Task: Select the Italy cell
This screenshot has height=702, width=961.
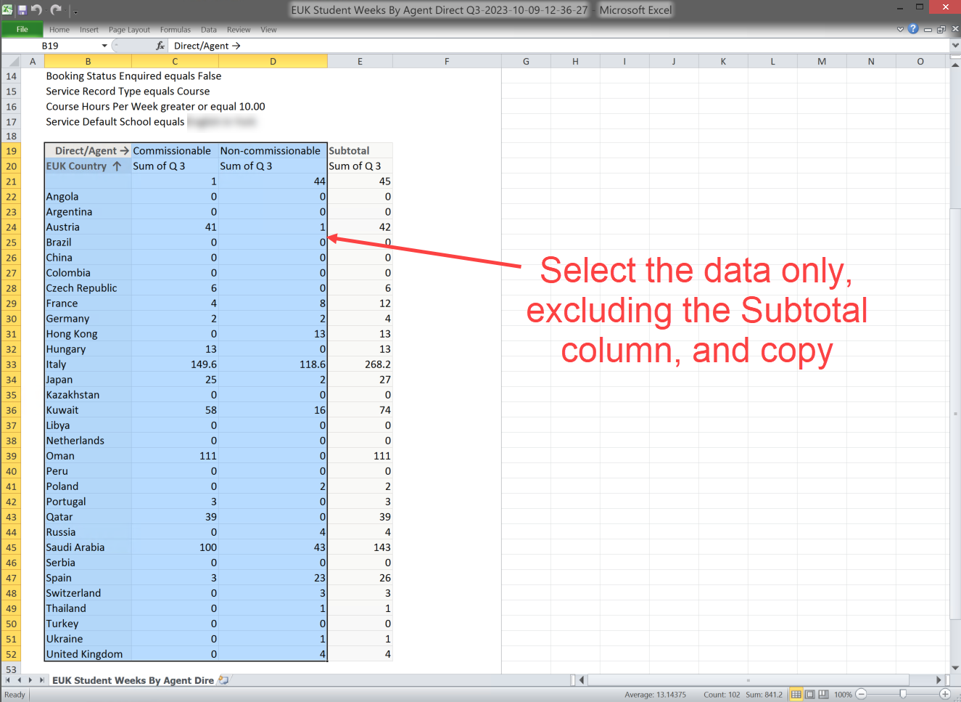Action: 88,364
